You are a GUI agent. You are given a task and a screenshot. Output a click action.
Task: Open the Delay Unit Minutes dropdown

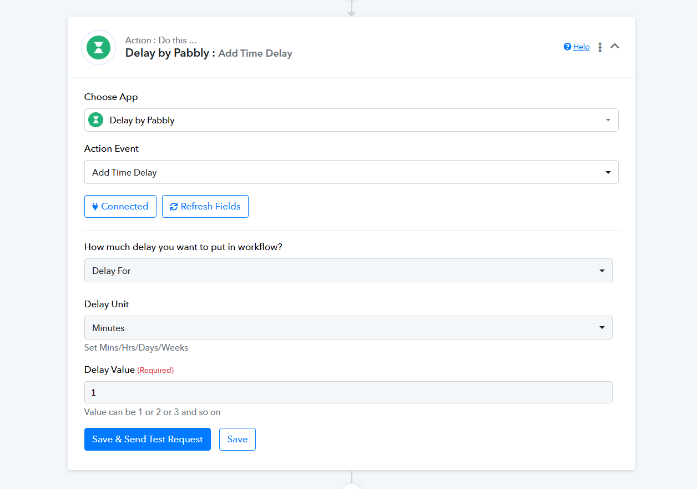[348, 328]
